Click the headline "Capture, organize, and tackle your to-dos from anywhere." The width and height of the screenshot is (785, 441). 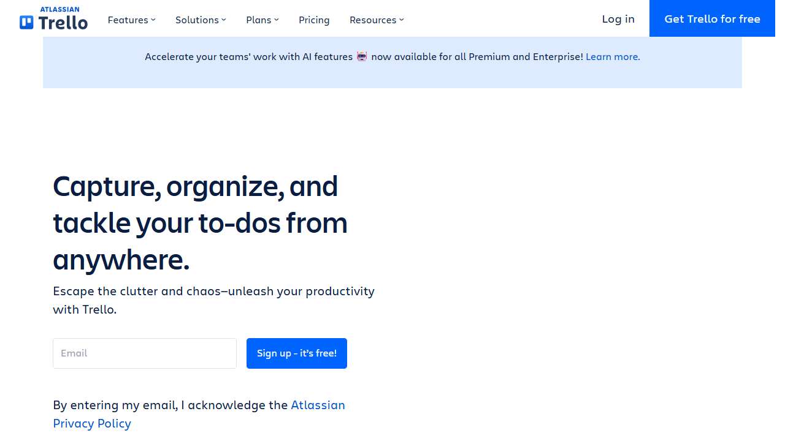(201, 223)
